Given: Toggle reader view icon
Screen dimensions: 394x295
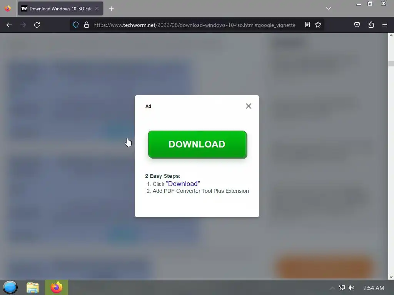Looking at the screenshot, I should [x=307, y=25].
